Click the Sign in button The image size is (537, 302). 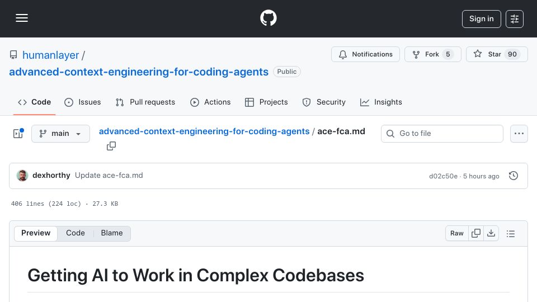(x=481, y=19)
